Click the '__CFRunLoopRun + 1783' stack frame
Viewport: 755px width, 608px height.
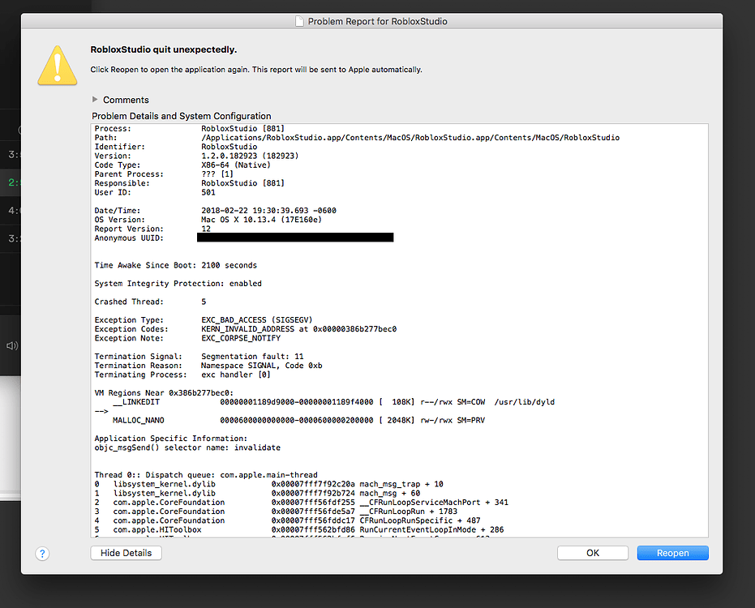pos(409,512)
